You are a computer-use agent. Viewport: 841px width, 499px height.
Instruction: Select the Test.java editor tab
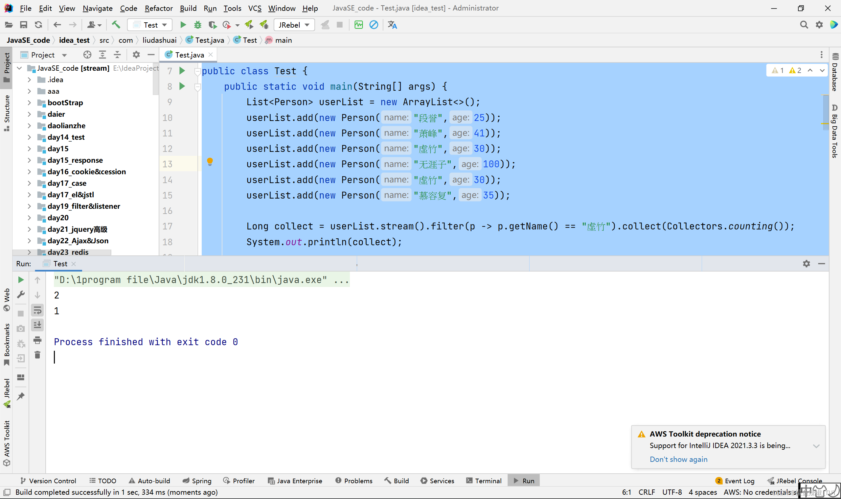(189, 55)
